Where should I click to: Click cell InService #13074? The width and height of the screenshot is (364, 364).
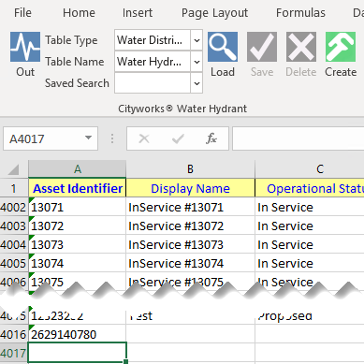click(x=190, y=263)
